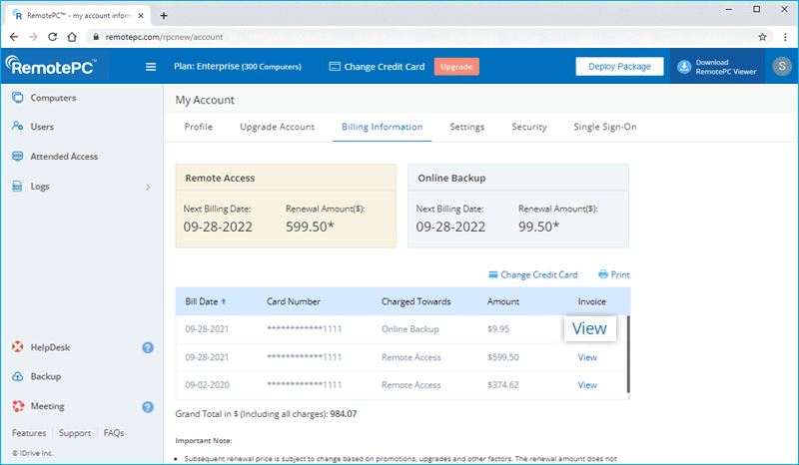The image size is (799, 465).
Task: Select the Attended Access icon
Action: pos(17,157)
